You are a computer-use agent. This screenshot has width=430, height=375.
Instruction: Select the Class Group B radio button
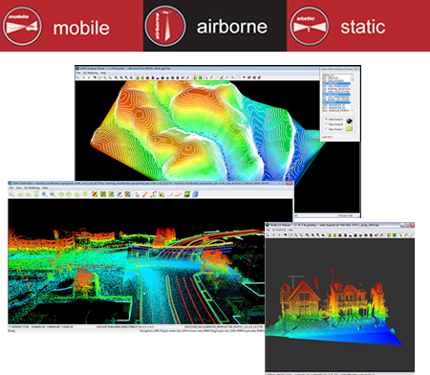tap(326, 123)
